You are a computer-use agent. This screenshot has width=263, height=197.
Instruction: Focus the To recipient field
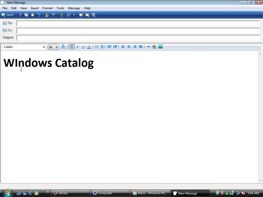[138, 23]
